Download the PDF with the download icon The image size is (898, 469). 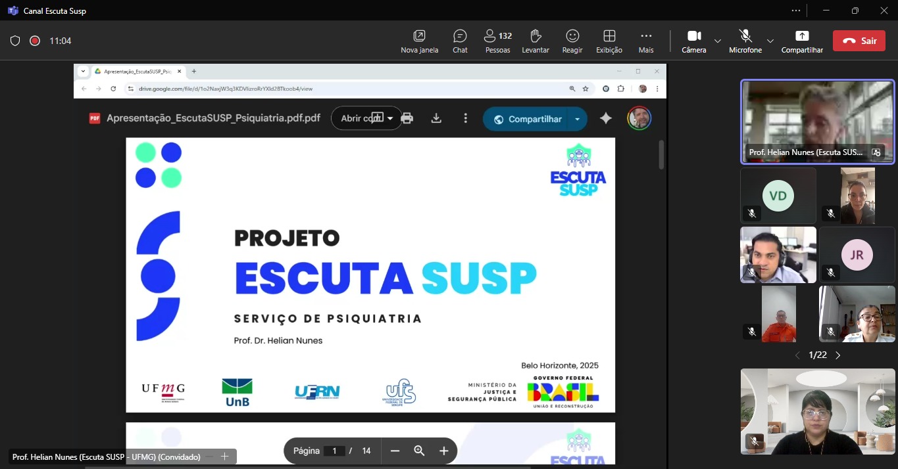[x=436, y=118]
